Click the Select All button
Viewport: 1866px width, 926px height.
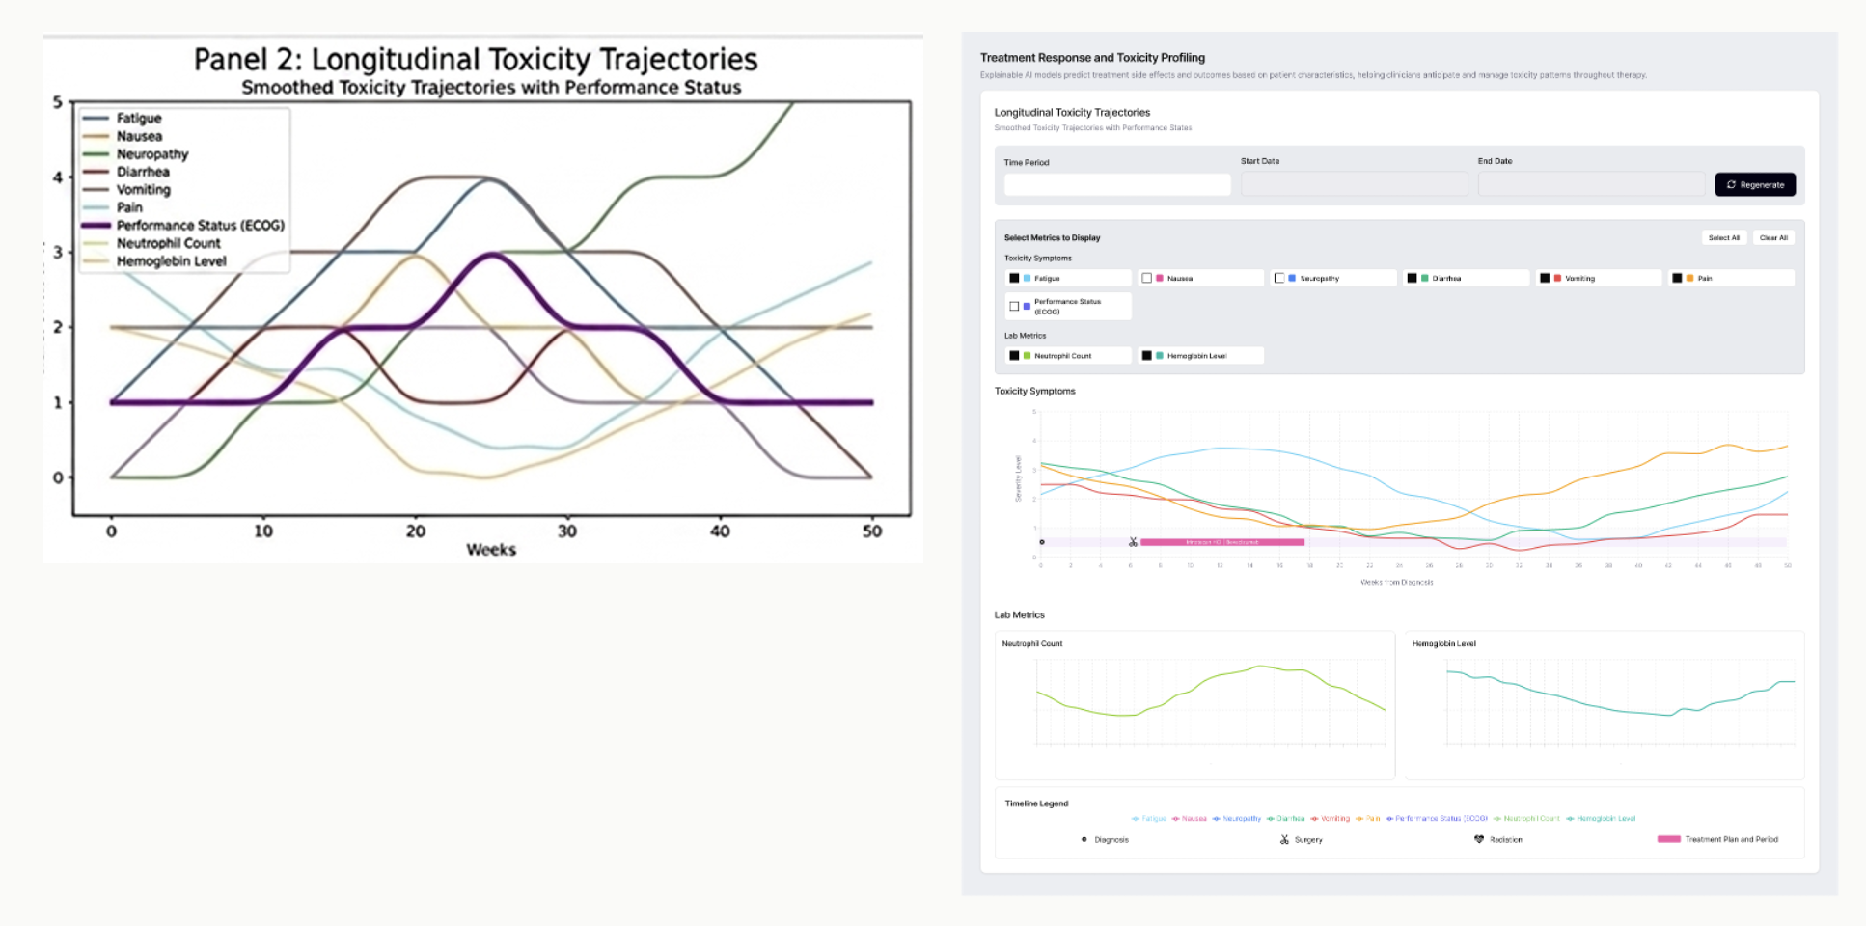click(1724, 237)
